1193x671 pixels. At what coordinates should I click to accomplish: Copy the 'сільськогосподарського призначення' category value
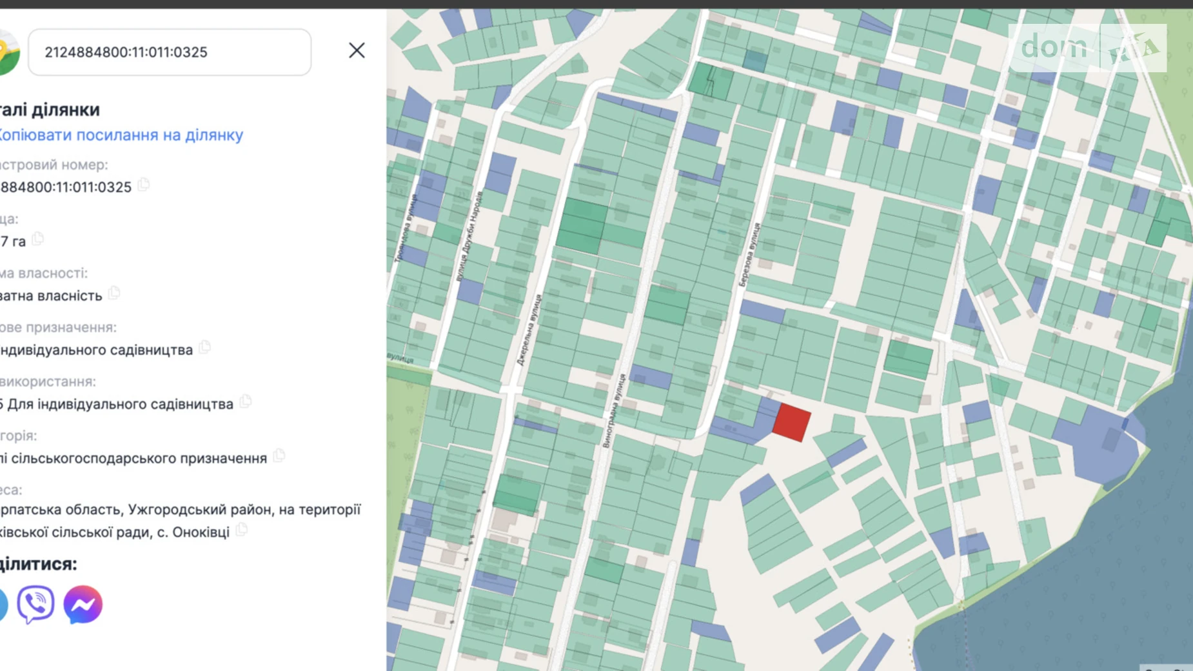pos(279,457)
